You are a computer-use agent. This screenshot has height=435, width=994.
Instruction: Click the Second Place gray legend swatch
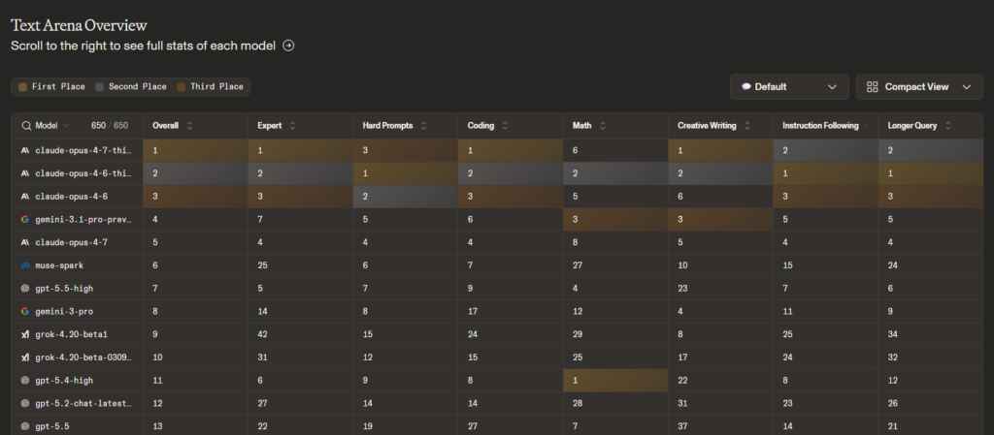[x=100, y=86]
